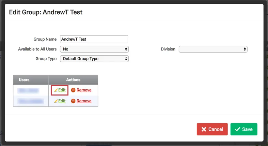This screenshot has height=146, width=268.
Task: Click the checkmark icon on the Save button
Action: pyautogui.click(x=237, y=130)
